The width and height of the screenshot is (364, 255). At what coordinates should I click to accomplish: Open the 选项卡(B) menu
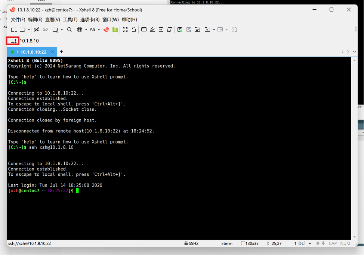(x=90, y=19)
